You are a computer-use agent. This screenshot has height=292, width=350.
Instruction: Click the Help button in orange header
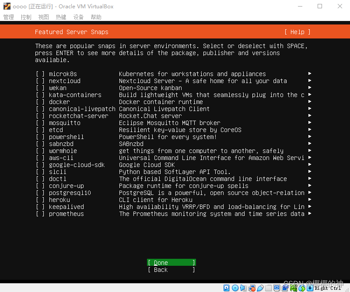(x=297, y=32)
